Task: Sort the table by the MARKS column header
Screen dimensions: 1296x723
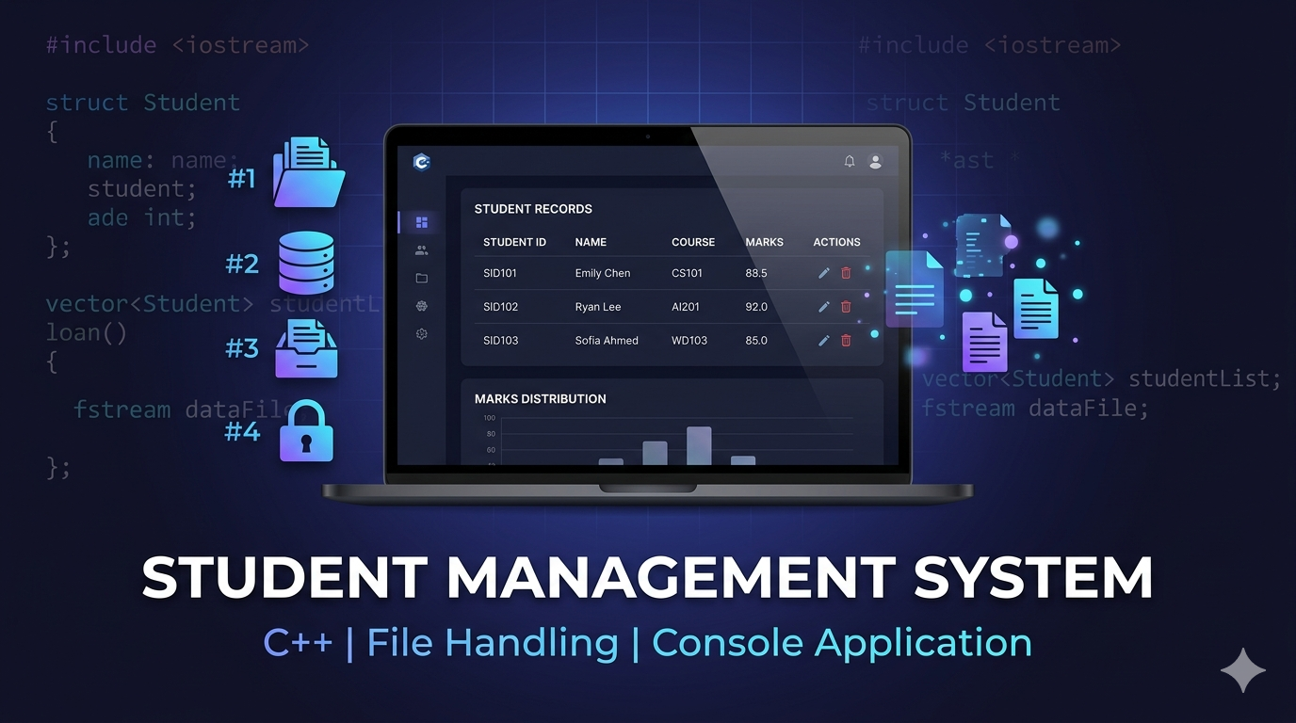Action: pyautogui.click(x=765, y=242)
